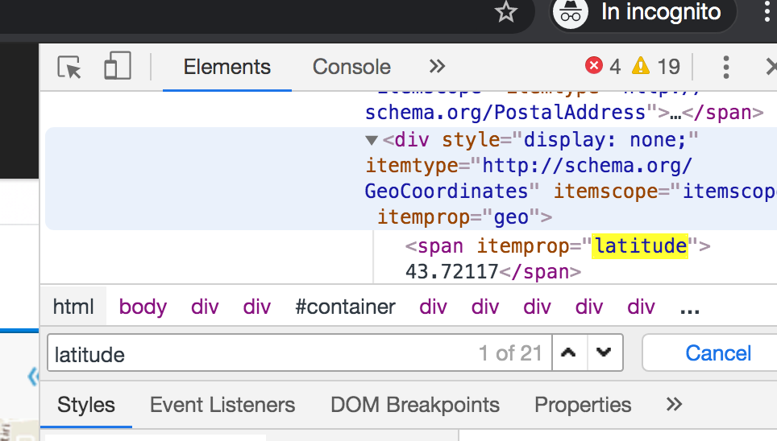
Task: Open the yellow warnings count indicator
Action: 656,67
